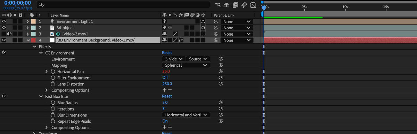Click the Horizontal Pan value 25.0
This screenshot has height=134, width=417.
tap(166, 71)
